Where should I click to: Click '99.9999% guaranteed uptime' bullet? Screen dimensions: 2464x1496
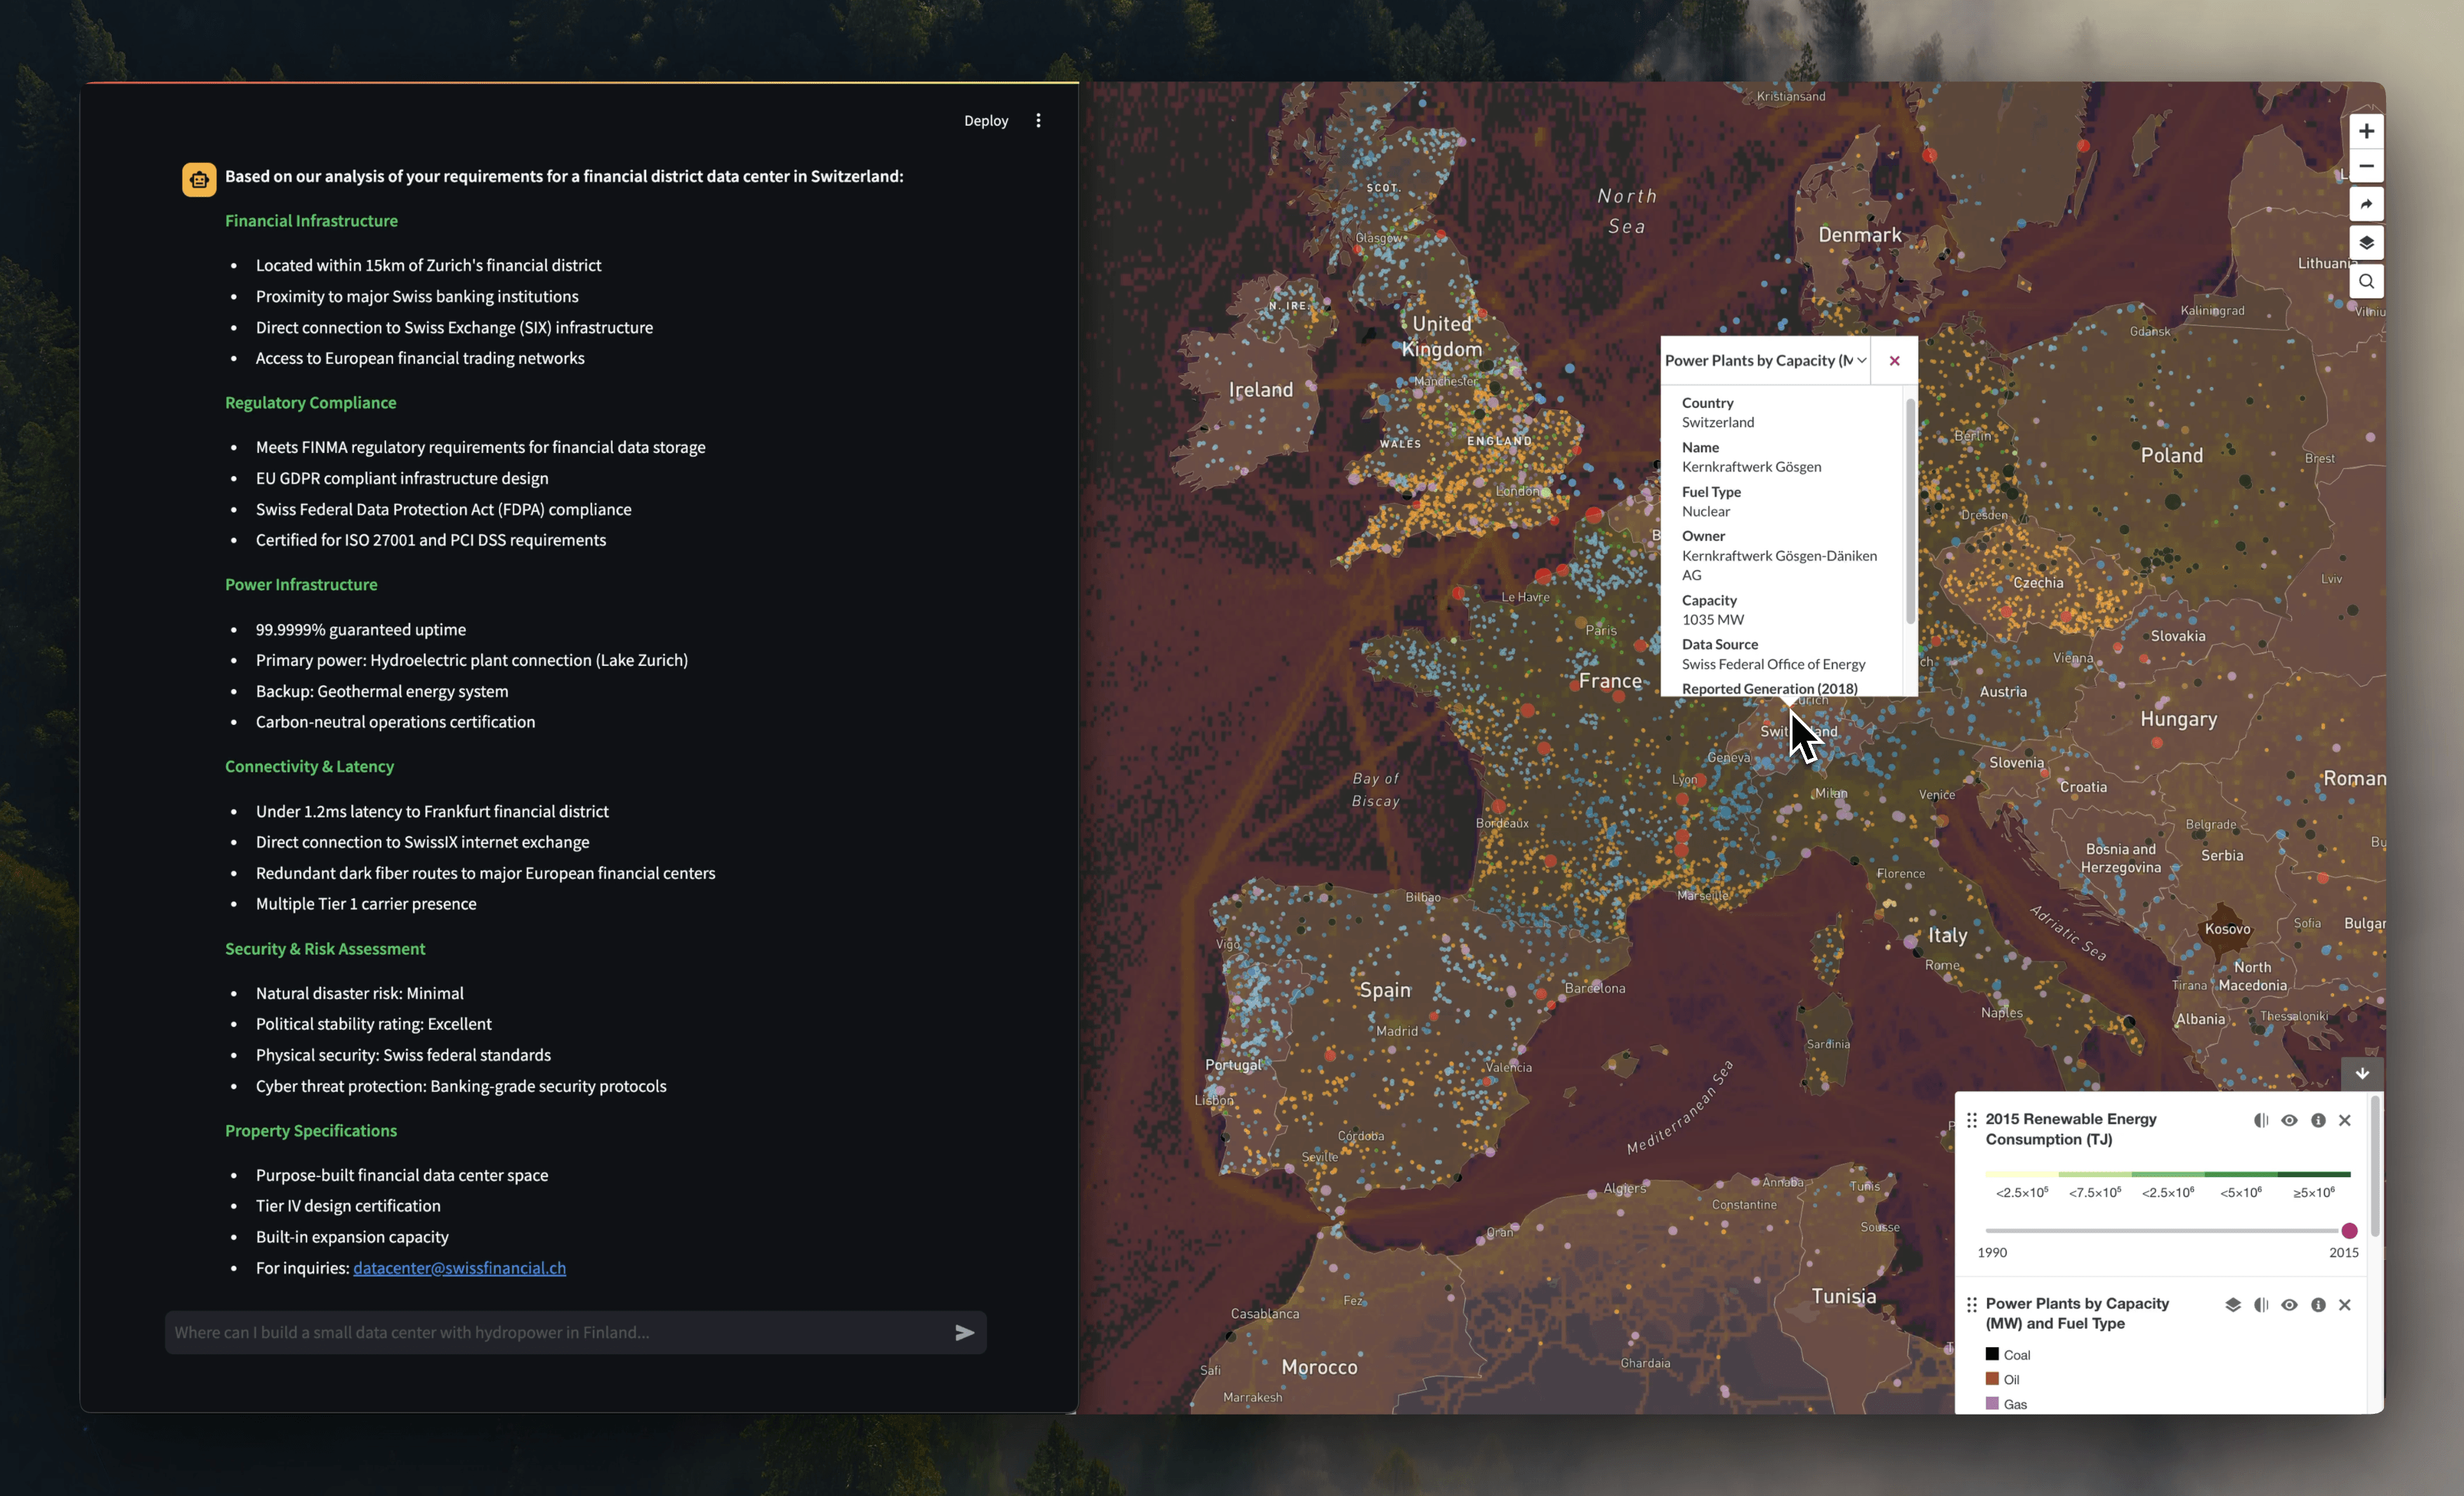[x=361, y=630]
